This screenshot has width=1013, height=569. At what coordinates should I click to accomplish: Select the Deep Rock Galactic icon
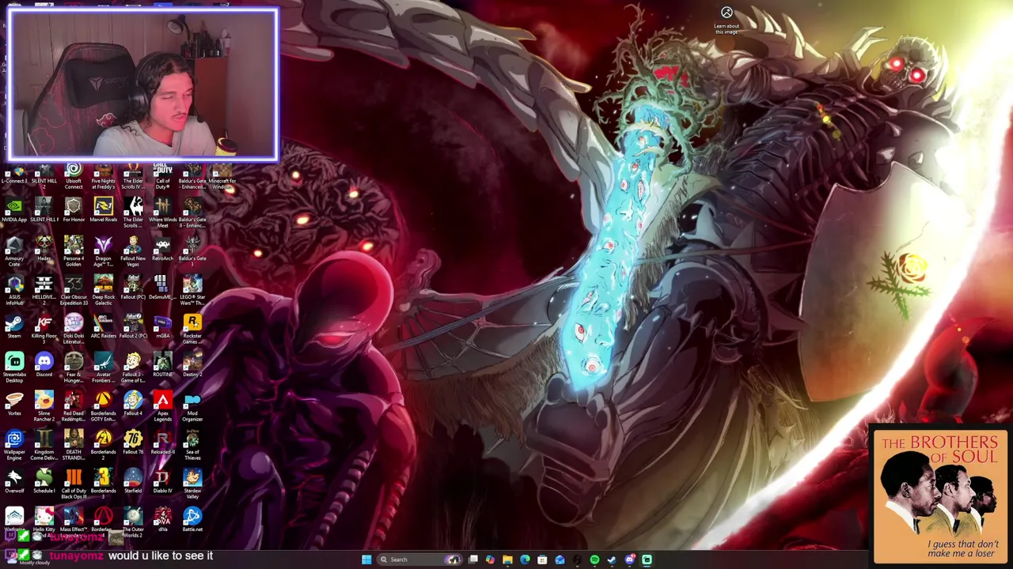tap(103, 290)
